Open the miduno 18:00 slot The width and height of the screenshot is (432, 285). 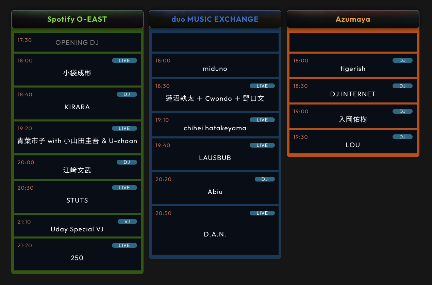click(x=215, y=69)
